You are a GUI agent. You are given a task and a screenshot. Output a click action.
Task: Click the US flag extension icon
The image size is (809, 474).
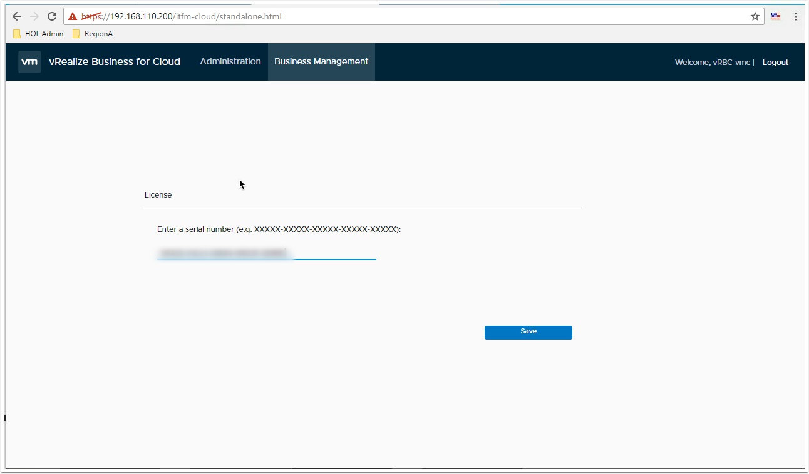[776, 16]
